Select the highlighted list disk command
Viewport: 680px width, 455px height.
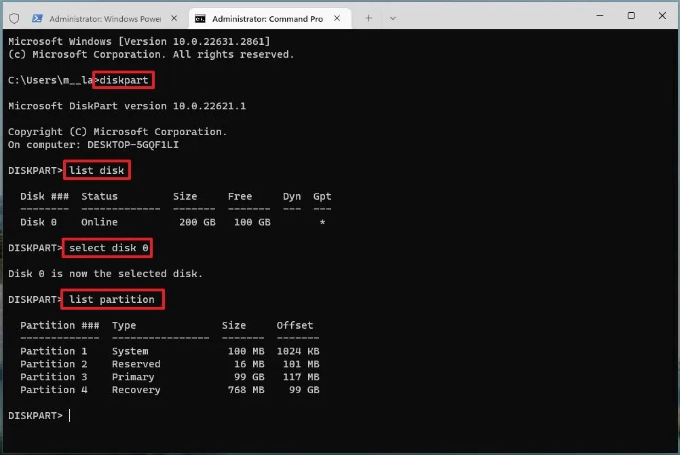click(96, 170)
